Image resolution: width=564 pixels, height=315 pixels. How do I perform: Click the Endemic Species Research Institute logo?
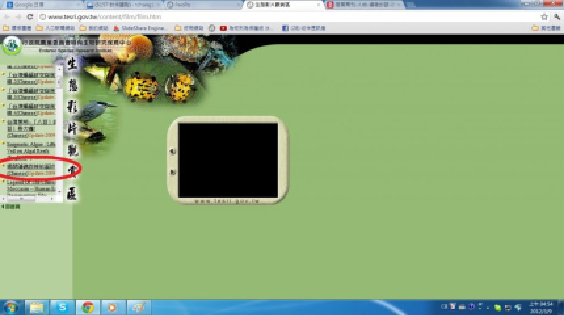[11, 46]
